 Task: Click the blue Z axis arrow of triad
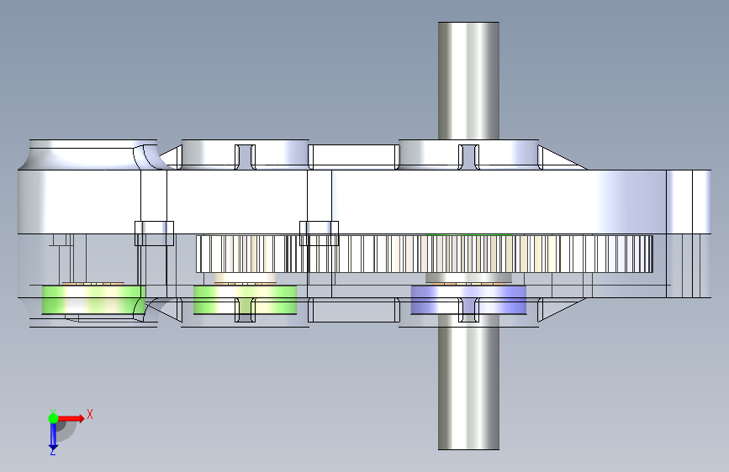point(53,437)
